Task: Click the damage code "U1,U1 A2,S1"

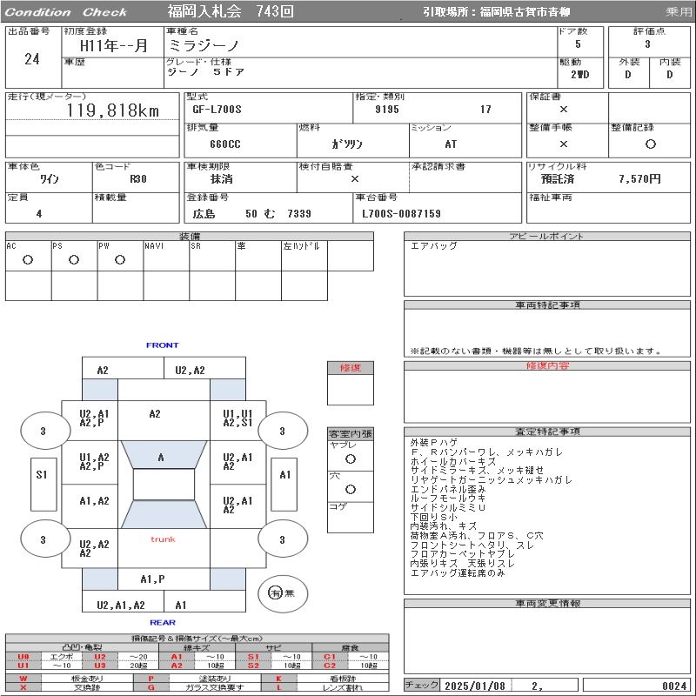Action: pyautogui.click(x=238, y=418)
